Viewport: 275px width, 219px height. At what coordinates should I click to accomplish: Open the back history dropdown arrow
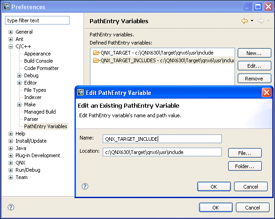coord(252,21)
